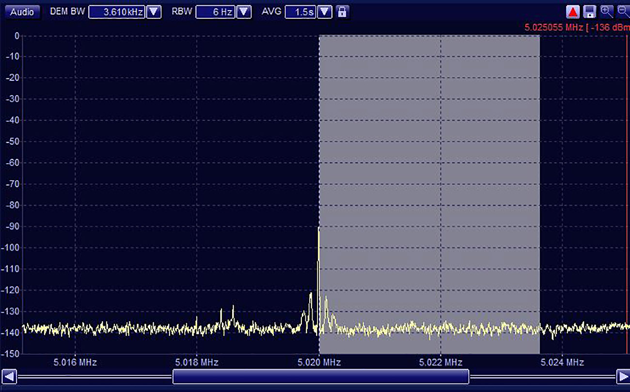Click the red frequency cursor line at right edge
The height and width of the screenshot is (392, 630).
pyautogui.click(x=627, y=194)
